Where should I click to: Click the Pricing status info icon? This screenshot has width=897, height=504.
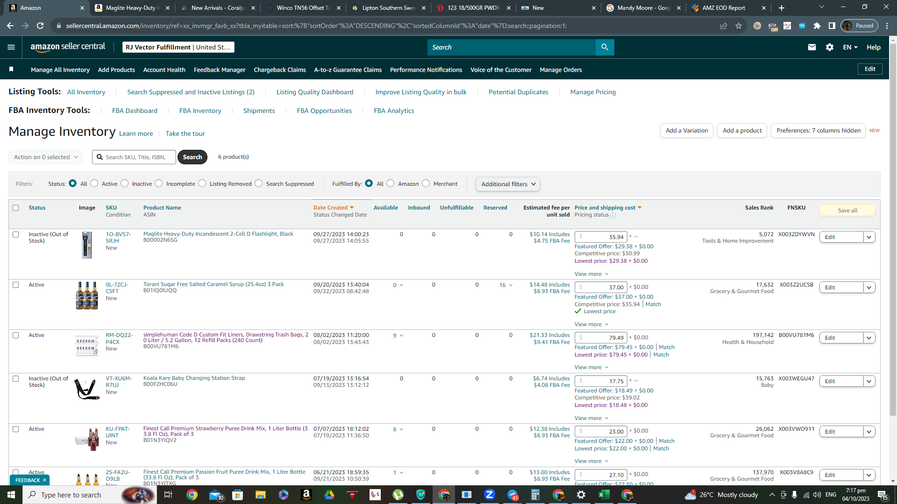[613, 216]
